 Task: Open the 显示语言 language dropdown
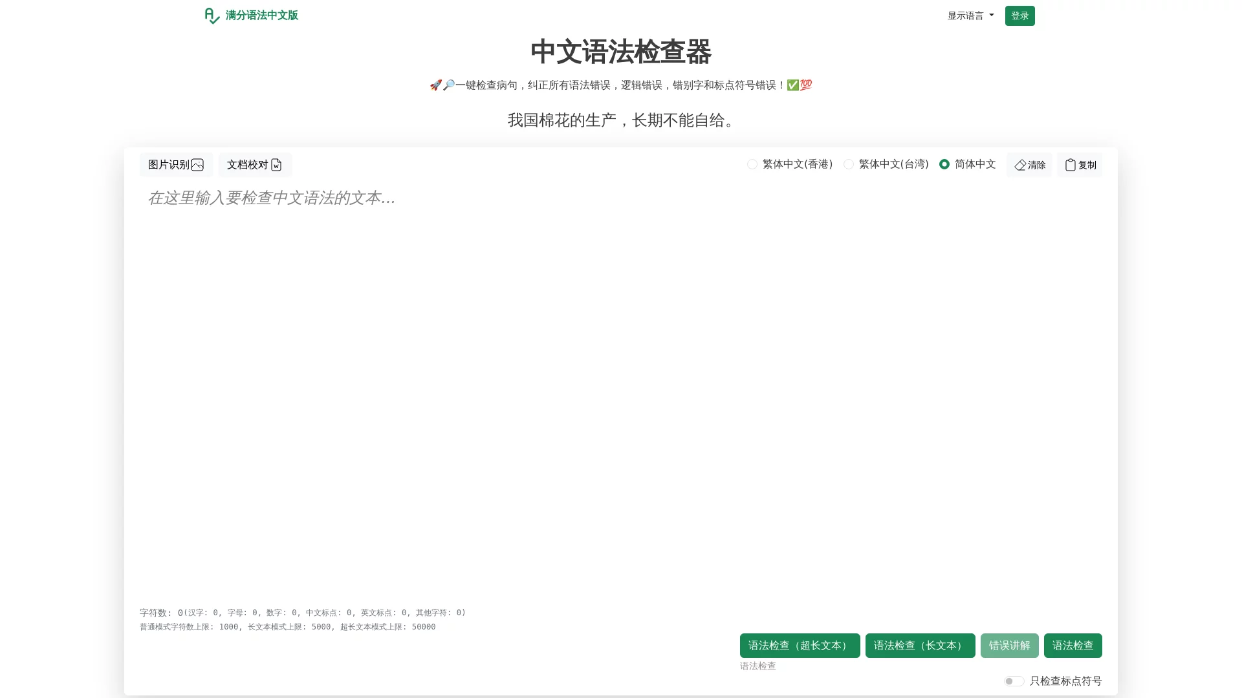click(970, 16)
